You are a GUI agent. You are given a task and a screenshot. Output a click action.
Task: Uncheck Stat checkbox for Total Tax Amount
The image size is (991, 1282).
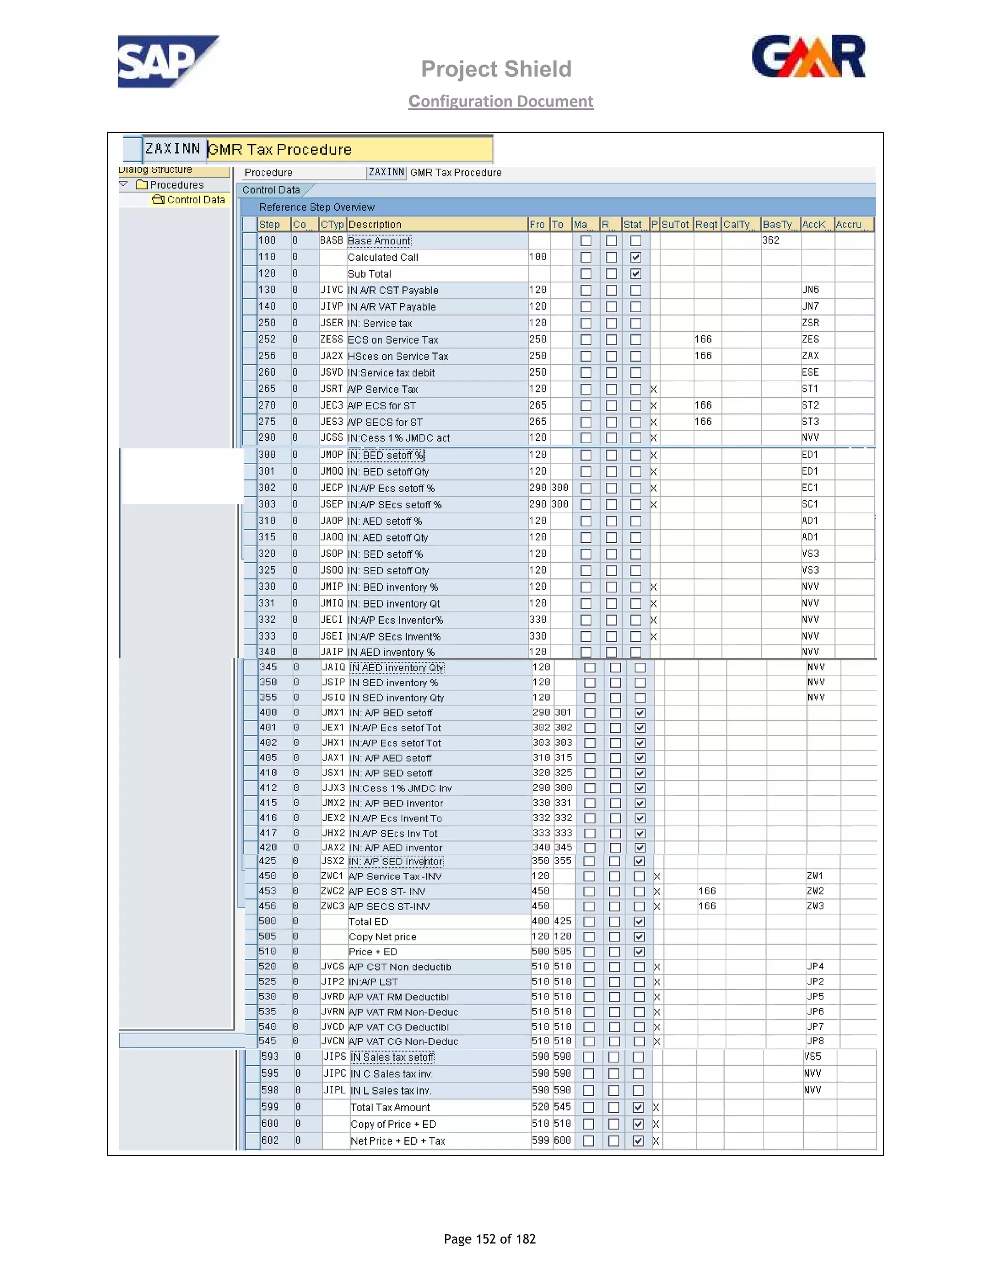(x=638, y=1107)
